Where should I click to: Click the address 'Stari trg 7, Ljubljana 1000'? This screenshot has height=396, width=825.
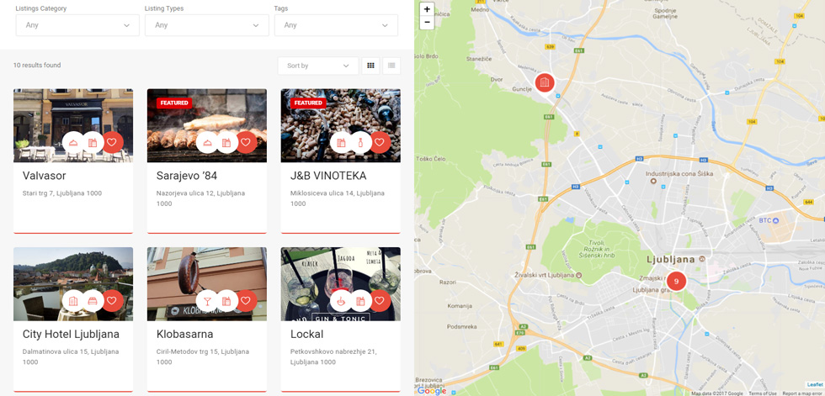(x=62, y=193)
